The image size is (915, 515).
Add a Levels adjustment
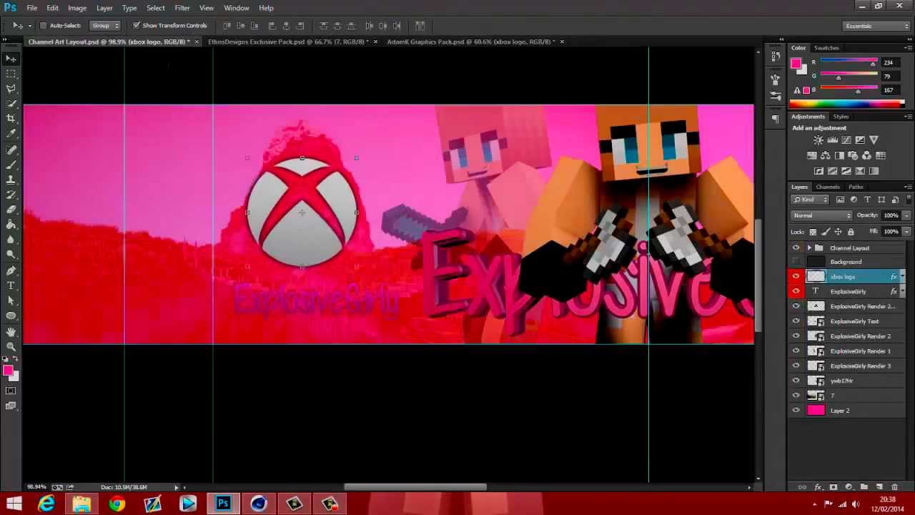tap(832, 140)
